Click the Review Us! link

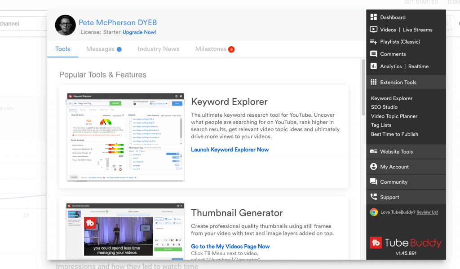(427, 212)
